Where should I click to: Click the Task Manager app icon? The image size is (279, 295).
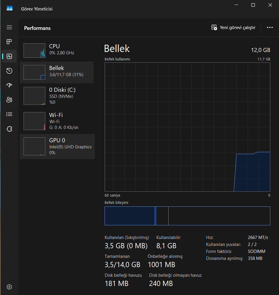[10, 8]
